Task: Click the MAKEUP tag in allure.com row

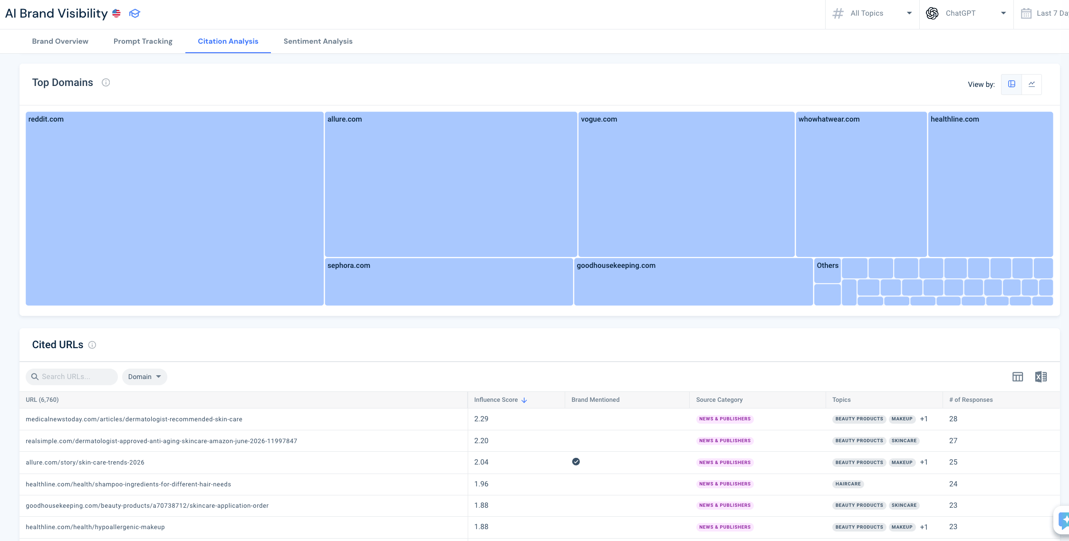Action: click(x=902, y=462)
